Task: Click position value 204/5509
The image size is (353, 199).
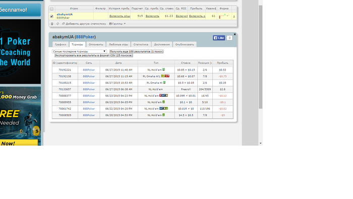Action: click(205, 89)
